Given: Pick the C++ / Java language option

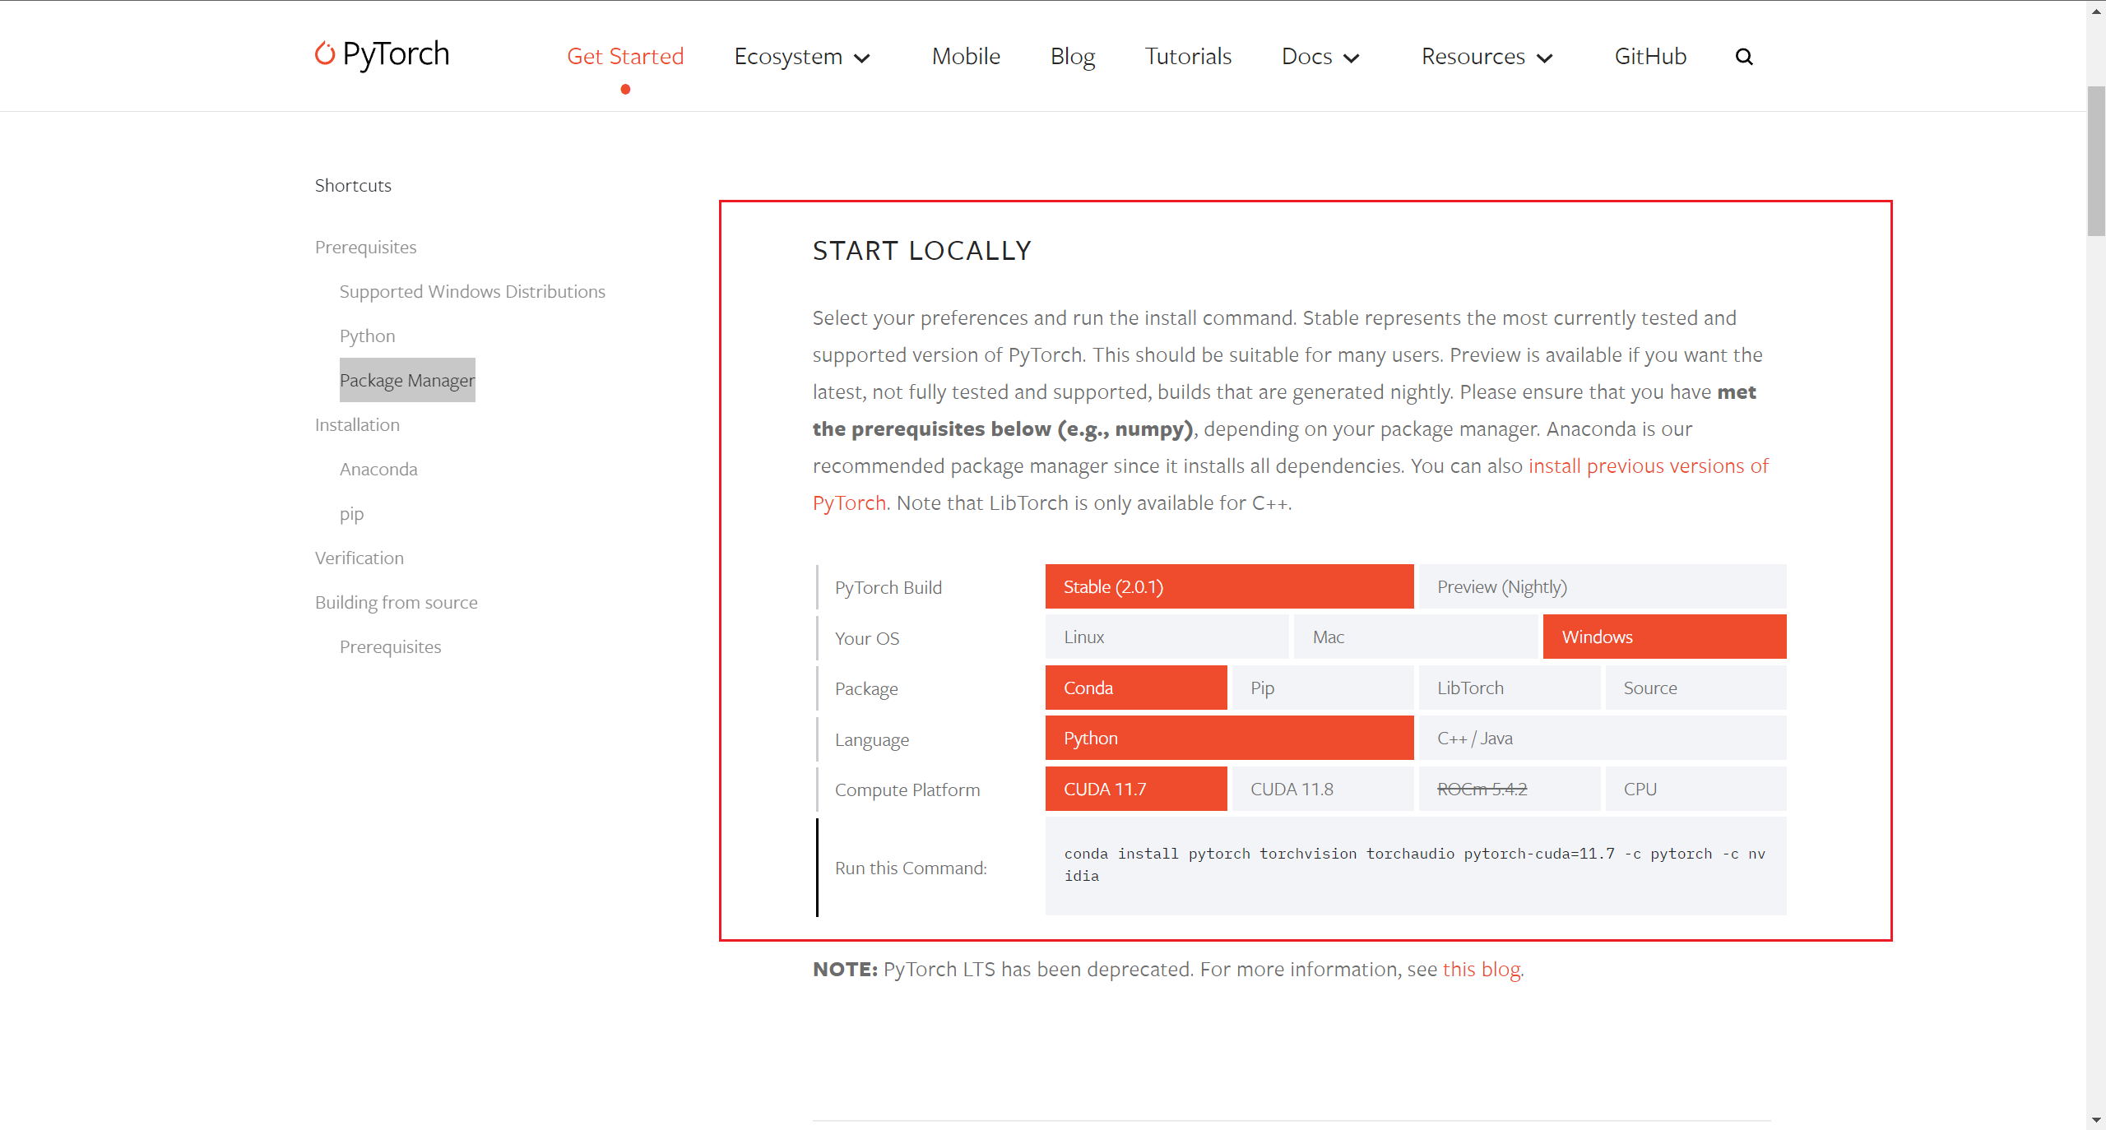Looking at the screenshot, I should click(1602, 739).
